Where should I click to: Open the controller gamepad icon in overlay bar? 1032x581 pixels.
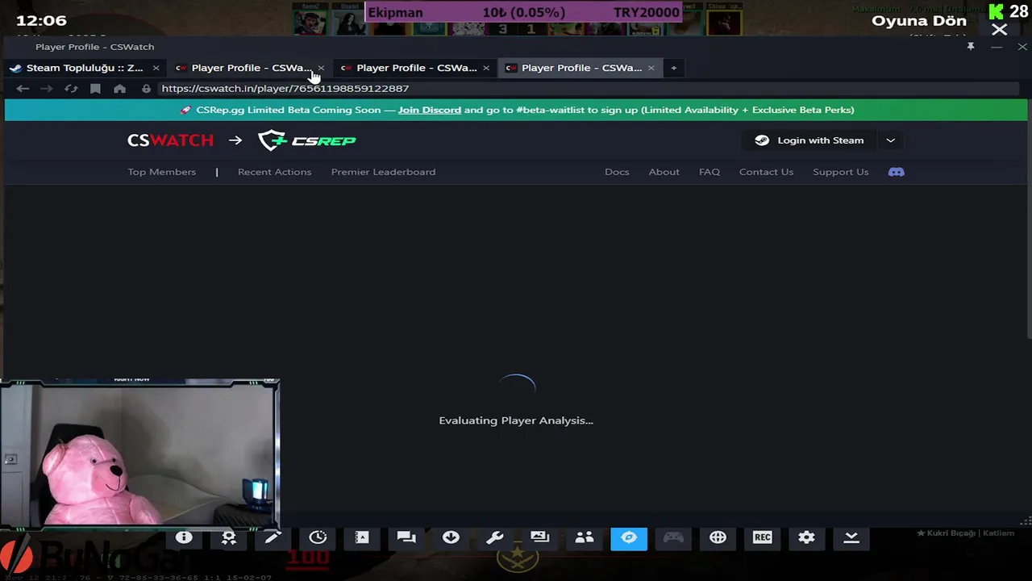click(673, 537)
